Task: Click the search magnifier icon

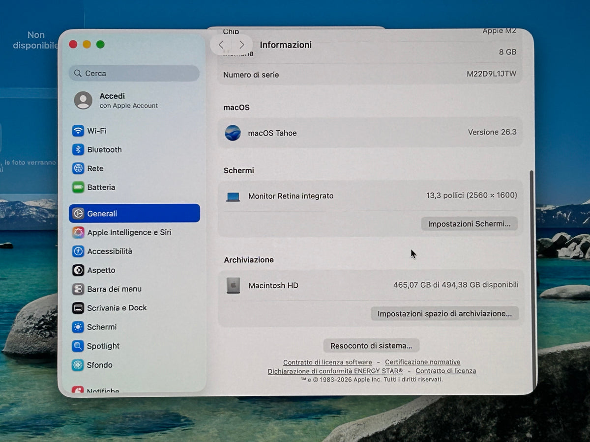Action: click(78, 73)
